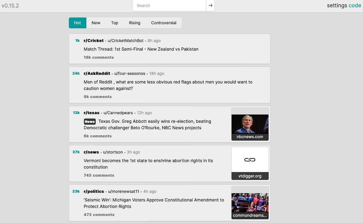Go to the r/Cricket subreddit
Image resolution: width=363 pixels, height=223 pixels.
(94, 41)
